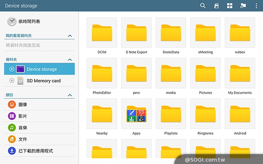
Task: Open the Apps folder
Action: (136, 116)
